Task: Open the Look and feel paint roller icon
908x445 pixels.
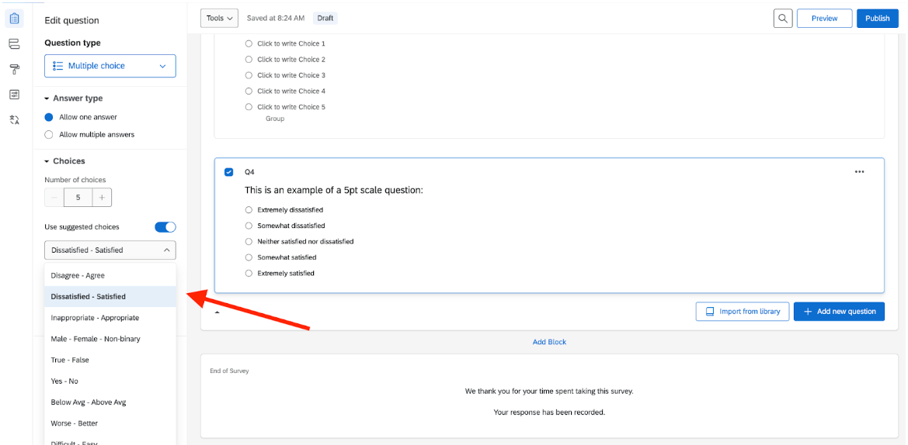Action: tap(15, 69)
